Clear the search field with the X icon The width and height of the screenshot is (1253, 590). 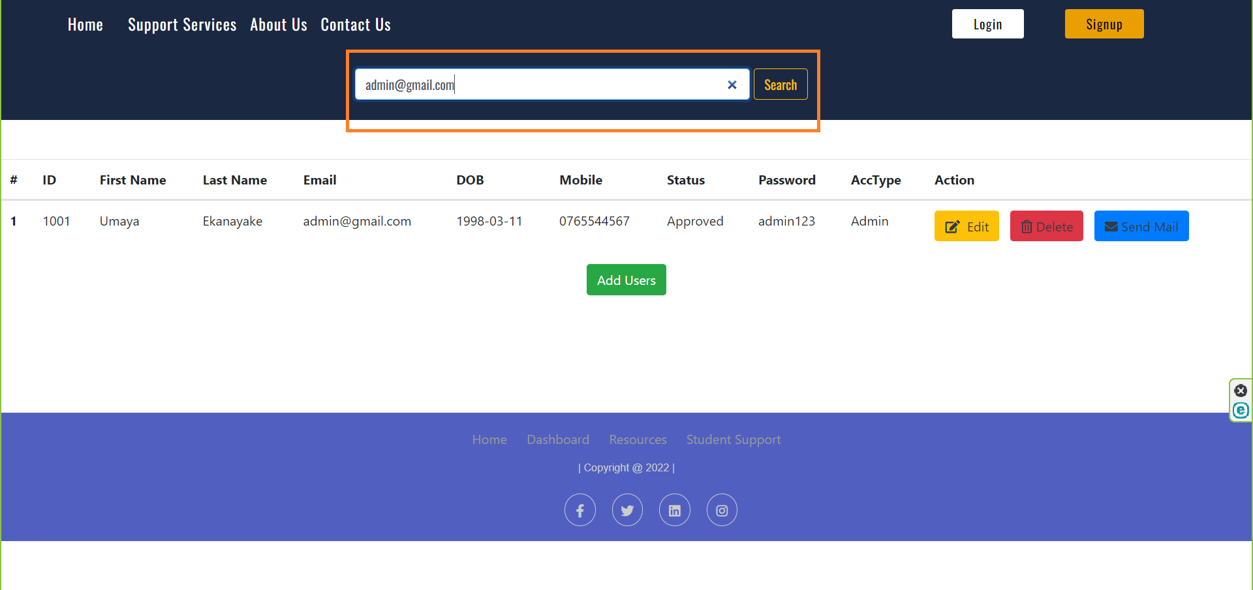tap(732, 85)
